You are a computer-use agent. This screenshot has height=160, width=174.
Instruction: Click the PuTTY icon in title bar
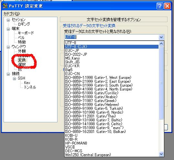pos(5,6)
